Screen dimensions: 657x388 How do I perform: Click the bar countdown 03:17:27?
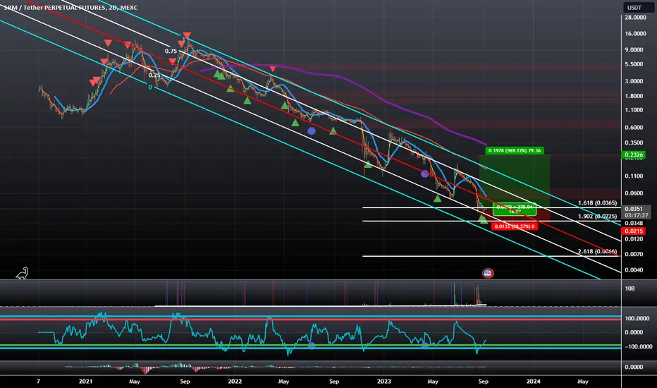(x=636, y=215)
